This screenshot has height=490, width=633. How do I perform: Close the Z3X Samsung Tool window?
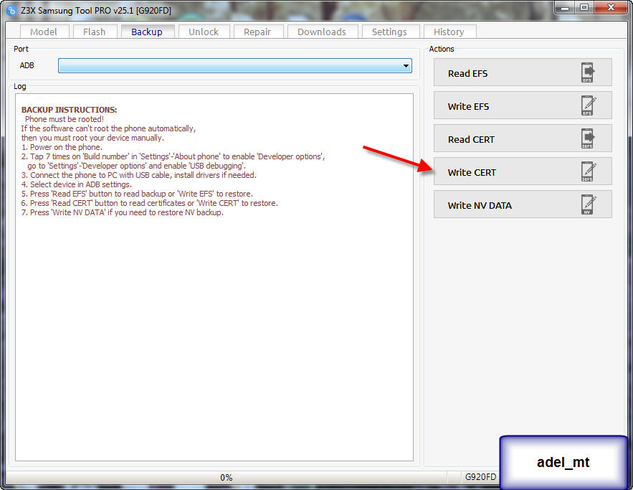coord(611,8)
